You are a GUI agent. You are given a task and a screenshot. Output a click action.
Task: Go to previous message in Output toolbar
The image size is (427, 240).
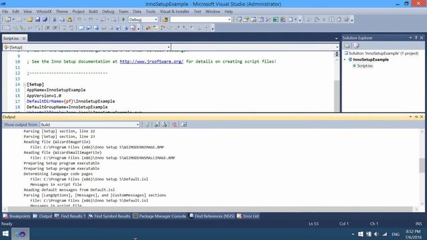[157, 125]
